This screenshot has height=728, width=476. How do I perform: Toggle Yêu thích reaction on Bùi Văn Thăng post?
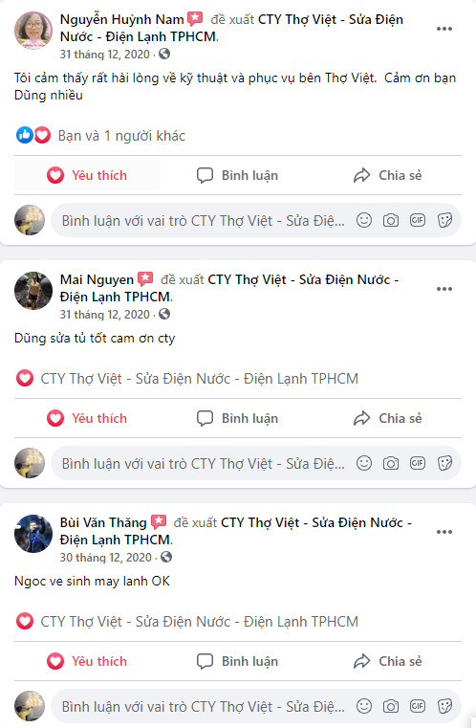click(87, 661)
